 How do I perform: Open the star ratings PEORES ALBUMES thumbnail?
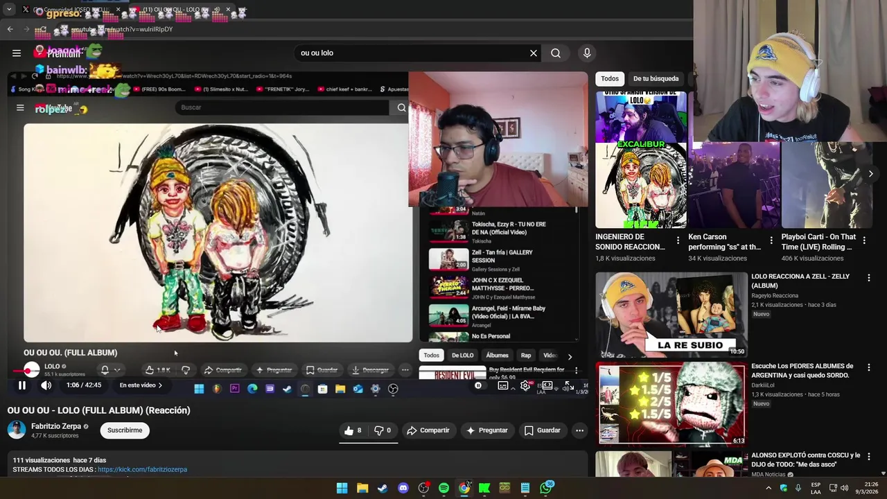pyautogui.click(x=671, y=403)
